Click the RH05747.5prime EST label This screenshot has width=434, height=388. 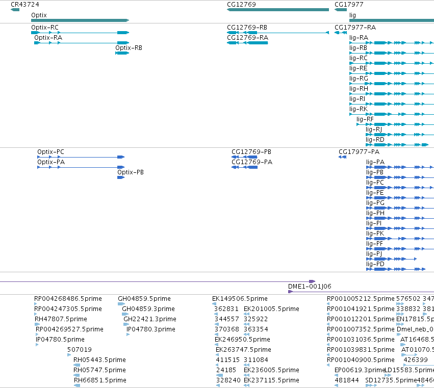(99, 370)
